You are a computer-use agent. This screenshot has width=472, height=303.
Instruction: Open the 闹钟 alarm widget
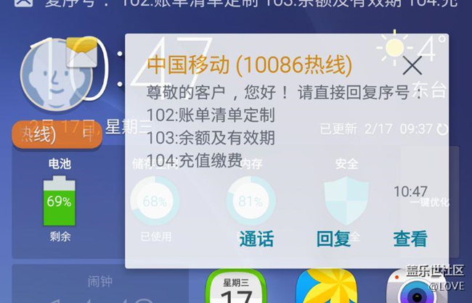(x=100, y=283)
